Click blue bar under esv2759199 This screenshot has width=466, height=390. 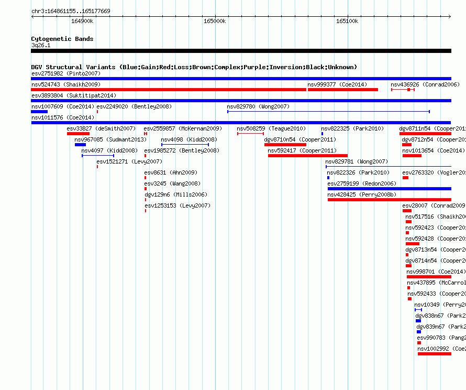pyautogui.click(x=390, y=189)
